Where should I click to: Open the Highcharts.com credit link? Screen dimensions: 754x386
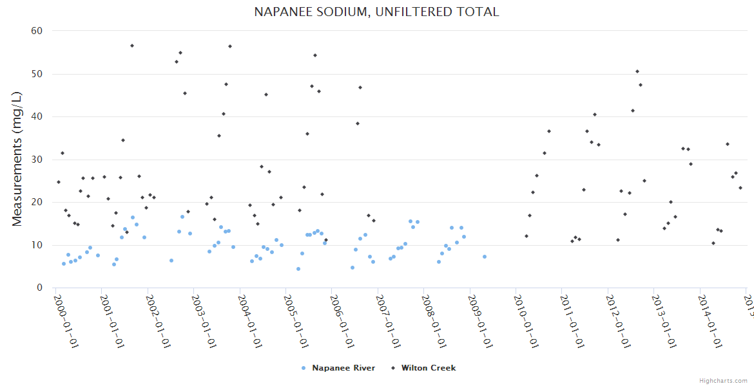click(724, 380)
